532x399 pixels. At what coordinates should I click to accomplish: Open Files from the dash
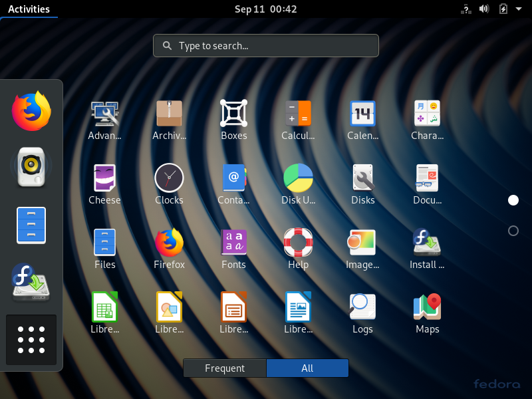click(31, 225)
